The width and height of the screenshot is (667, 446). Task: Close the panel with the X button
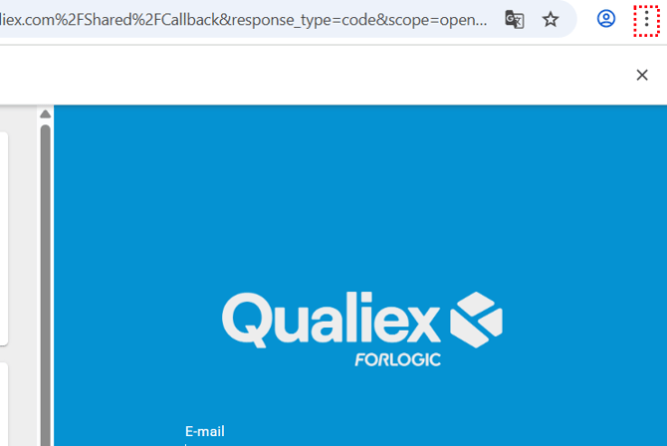point(642,75)
